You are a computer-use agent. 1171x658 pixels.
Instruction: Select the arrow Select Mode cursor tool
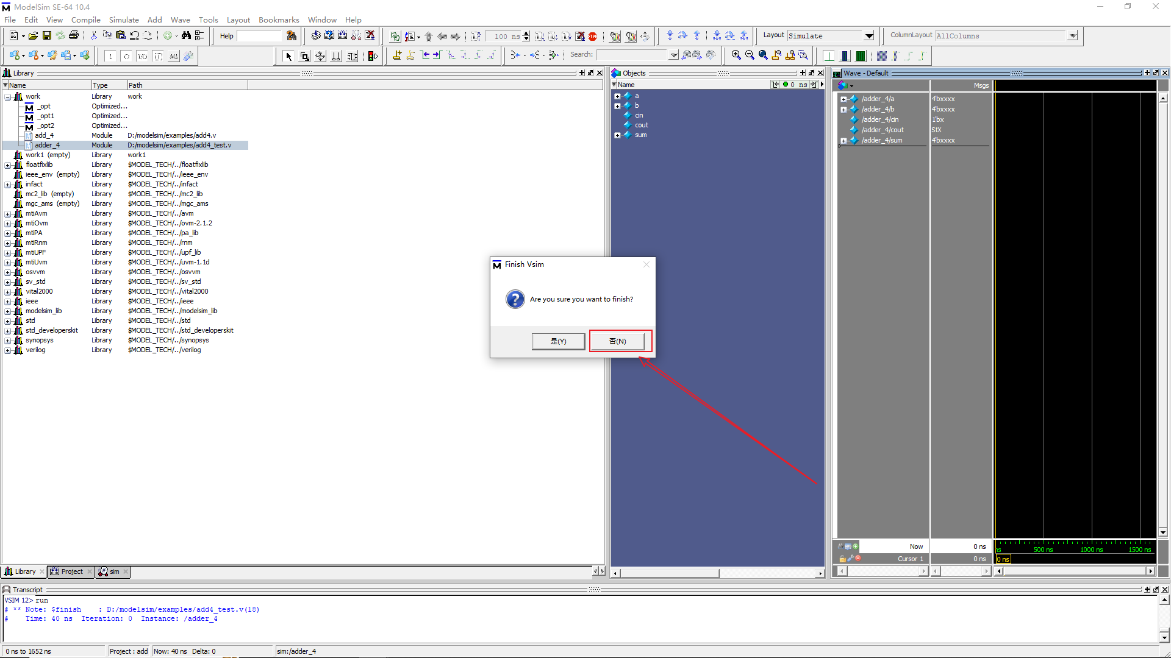point(288,56)
